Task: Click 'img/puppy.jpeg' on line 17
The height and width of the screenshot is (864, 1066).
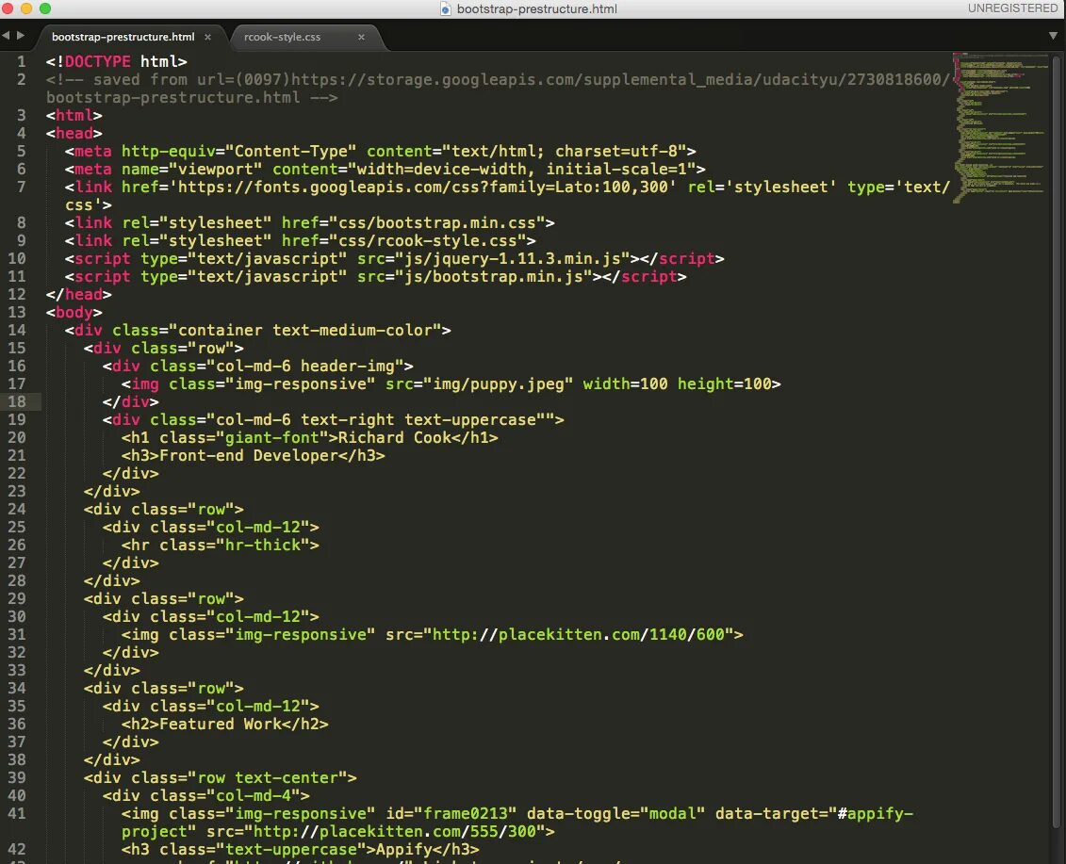Action: click(499, 384)
